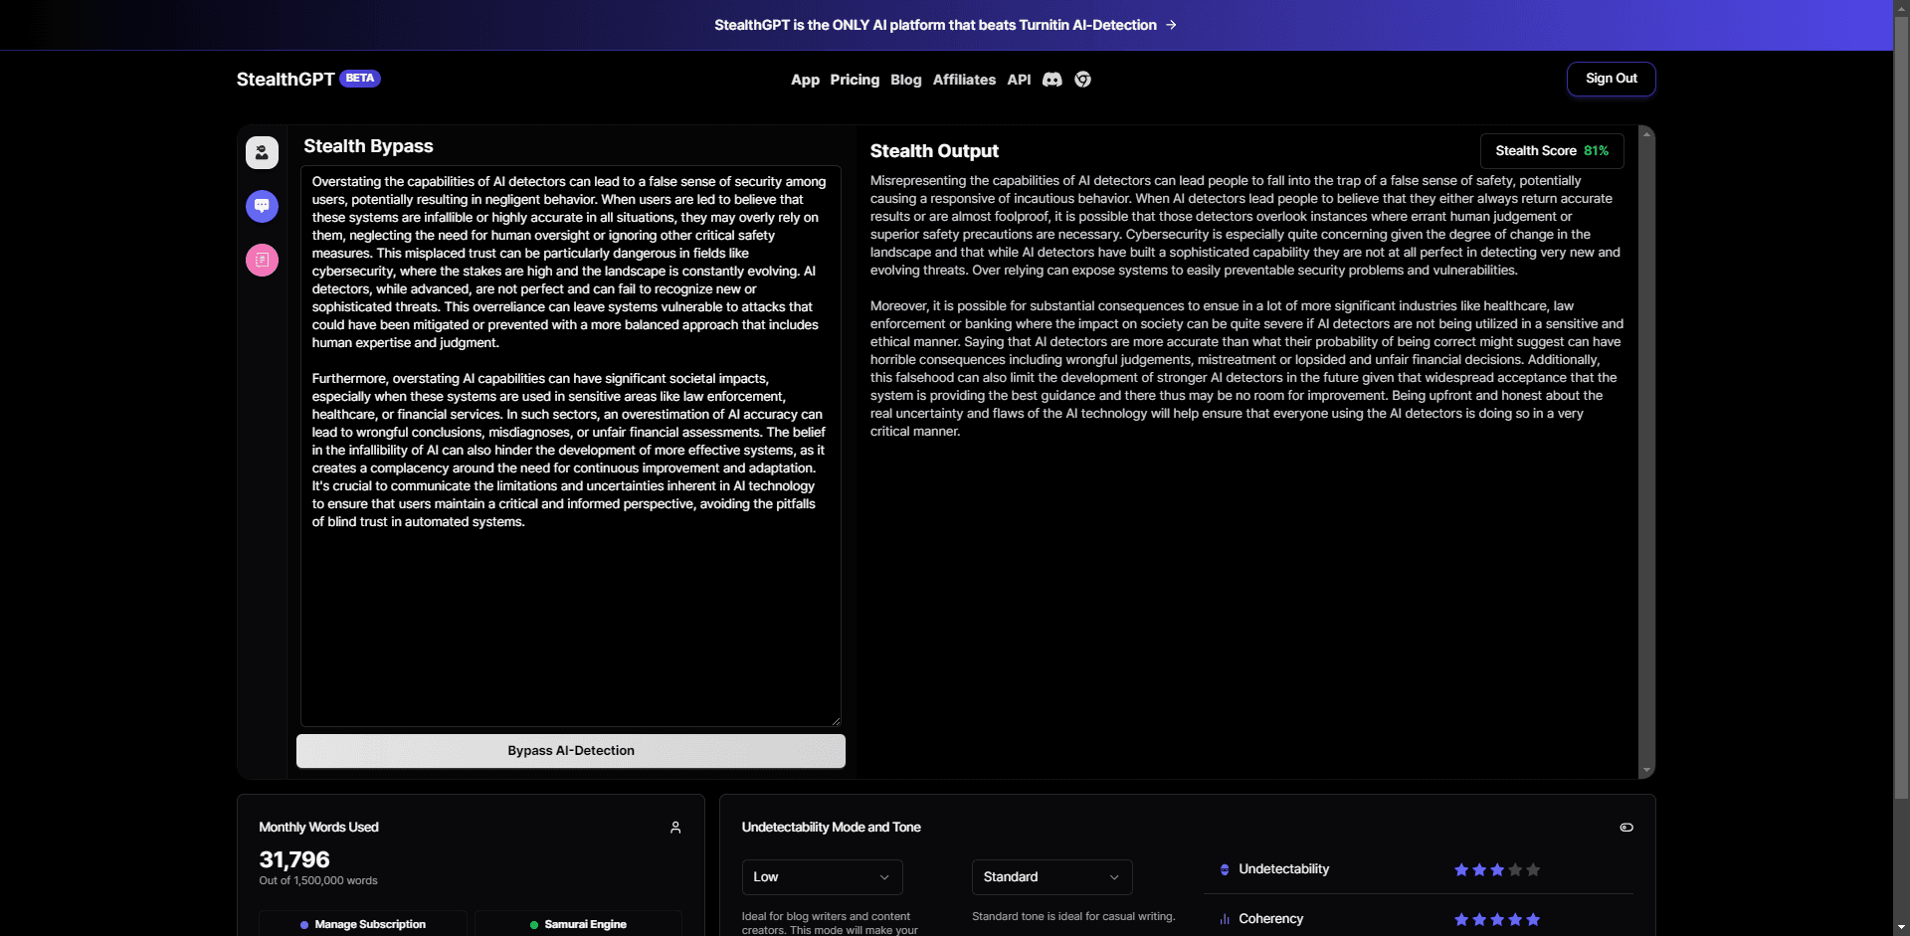Click the Chrome extension icon in navigation
Screen dimensions: 1910x936
click(x=1082, y=80)
